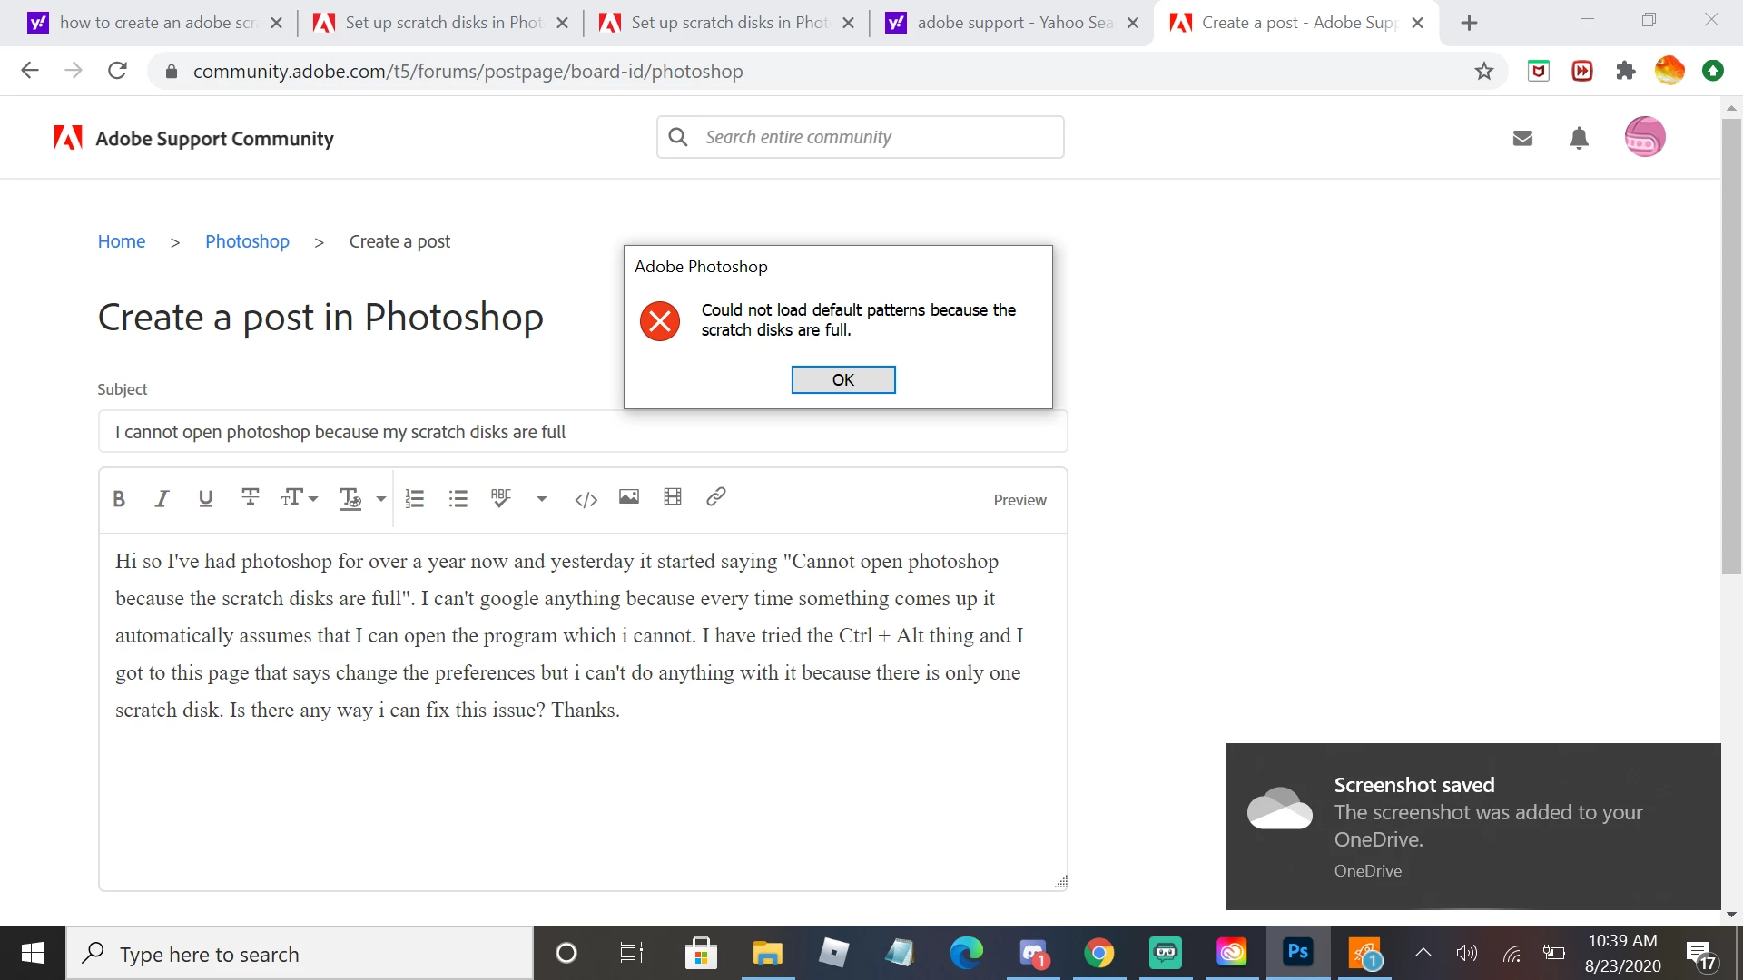Click OK on Photoshop error dialog
The image size is (1743, 980).
point(842,379)
